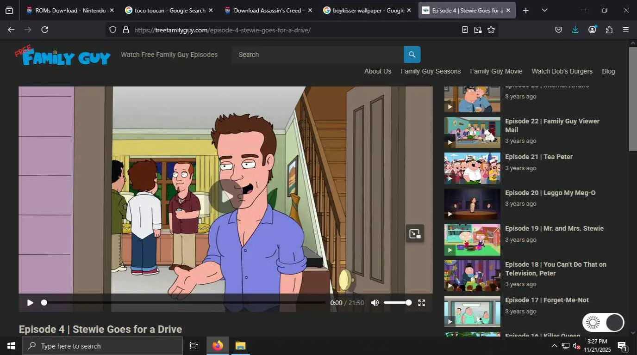Open the Firefox application menu
637x355 pixels.
coord(626,30)
